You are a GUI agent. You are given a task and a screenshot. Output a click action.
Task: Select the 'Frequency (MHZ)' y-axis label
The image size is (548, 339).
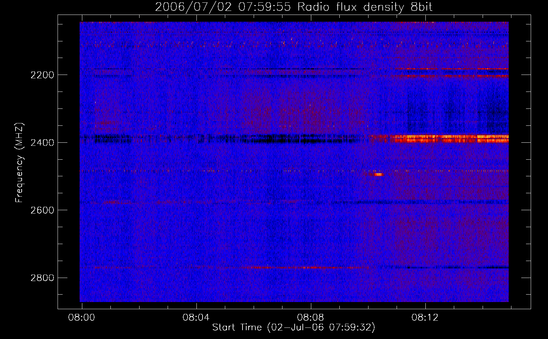click(x=19, y=163)
